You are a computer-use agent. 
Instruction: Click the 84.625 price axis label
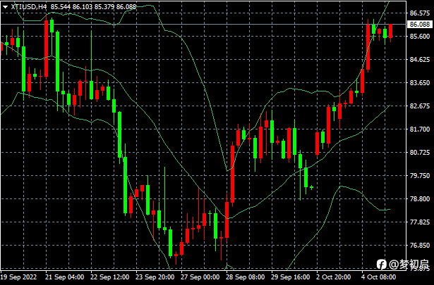tap(420, 59)
